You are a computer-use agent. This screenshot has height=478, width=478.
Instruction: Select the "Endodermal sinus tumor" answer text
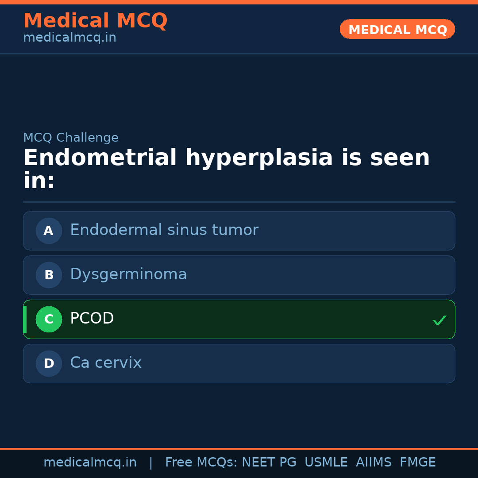(164, 230)
